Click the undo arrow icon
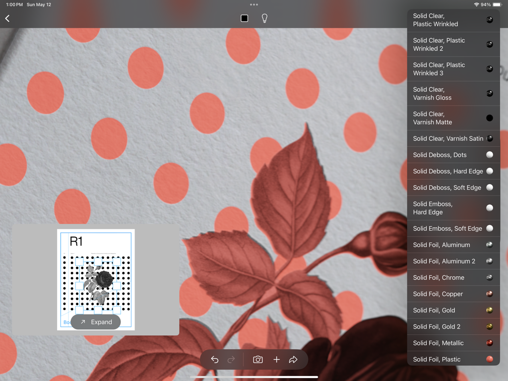Screen dimensions: 508x381 tap(214, 360)
